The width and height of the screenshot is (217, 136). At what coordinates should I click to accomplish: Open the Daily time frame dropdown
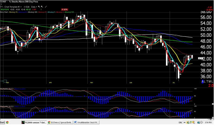[34, 7]
